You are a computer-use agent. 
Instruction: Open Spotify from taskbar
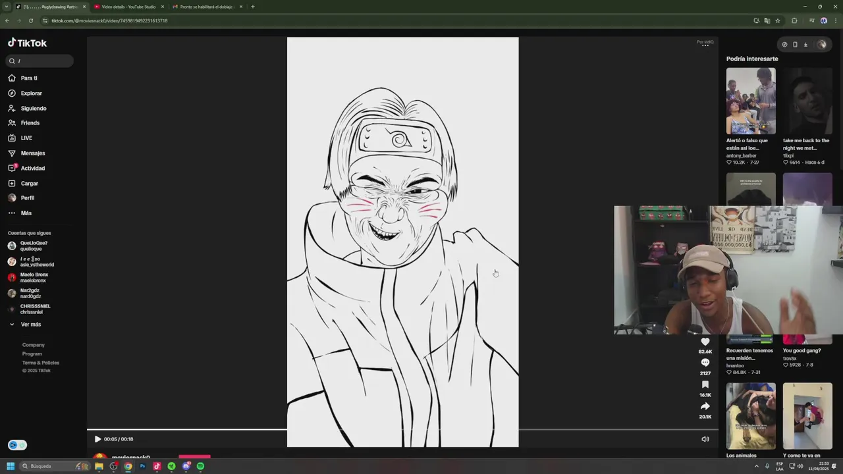(x=200, y=466)
